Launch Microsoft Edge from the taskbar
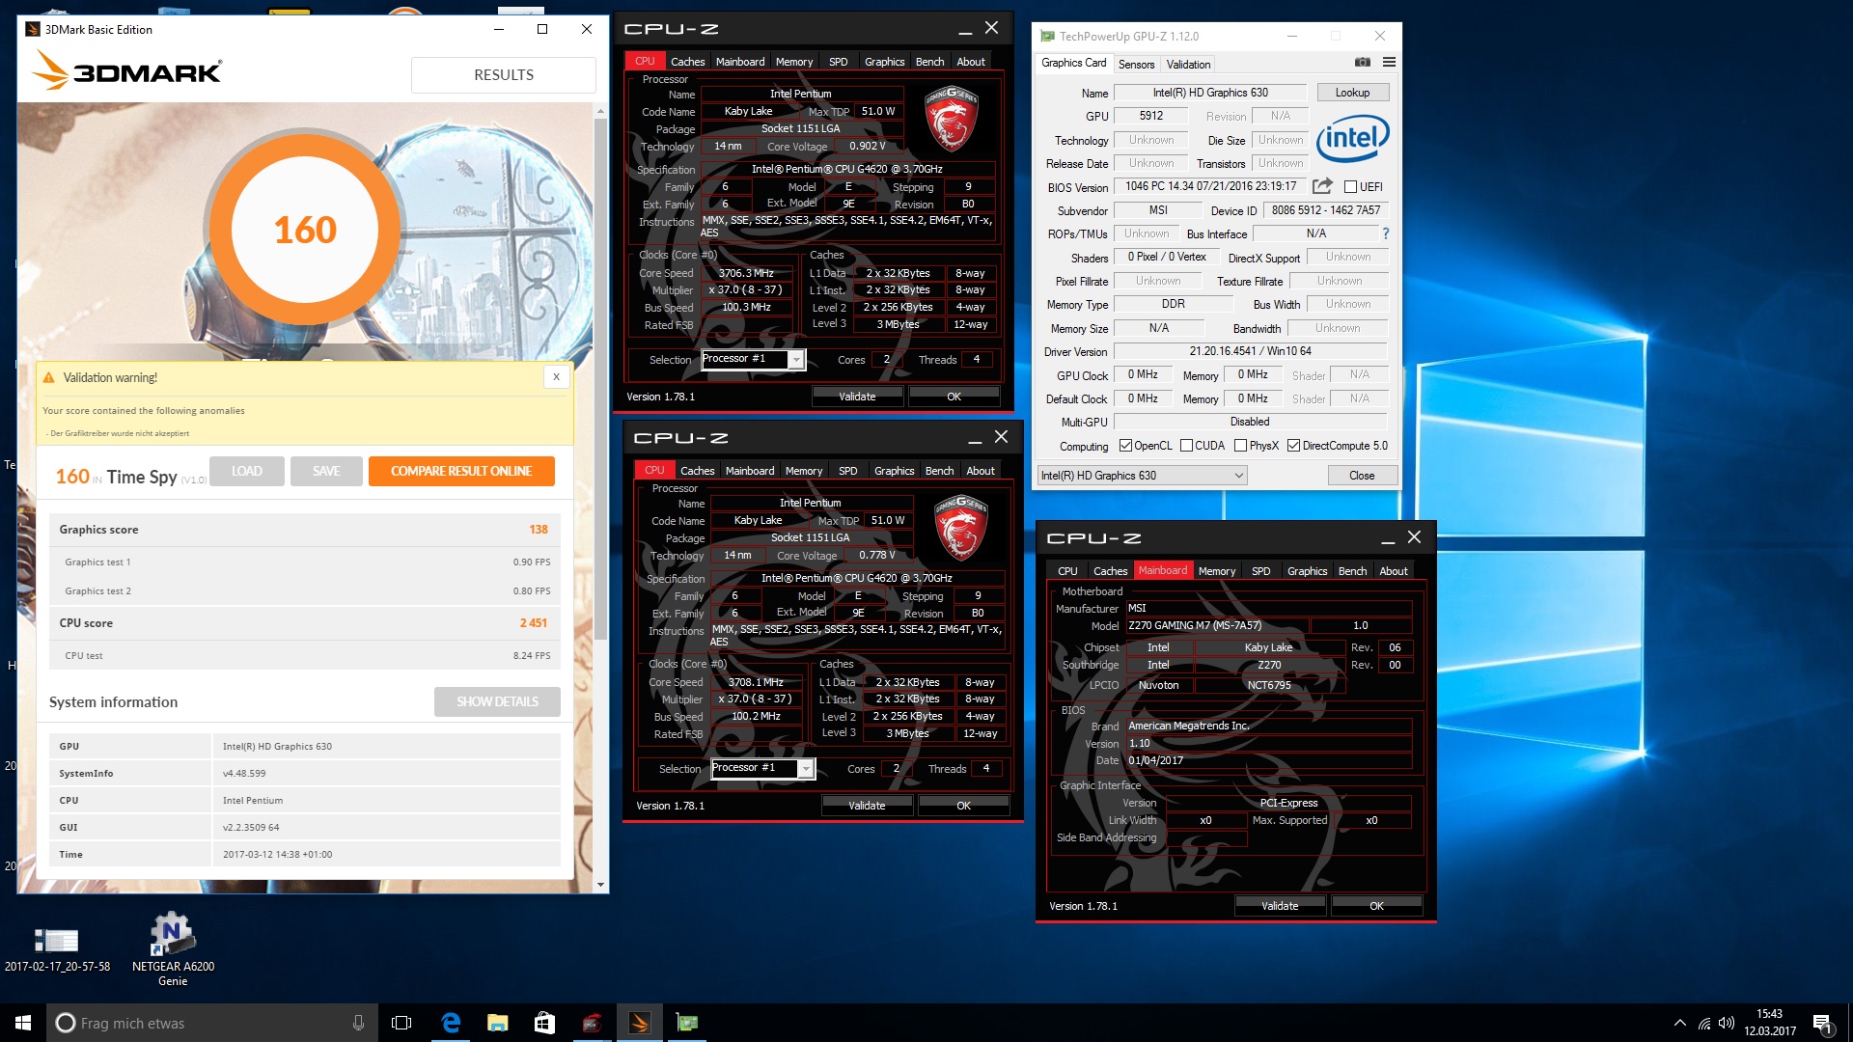This screenshot has height=1042, width=1853. 450,1023
